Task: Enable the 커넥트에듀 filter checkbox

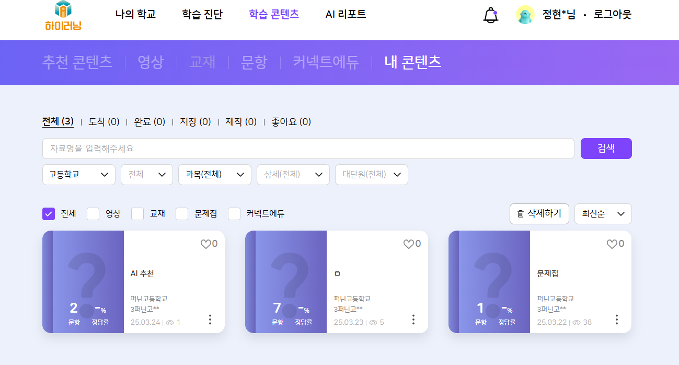Action: [x=234, y=214]
